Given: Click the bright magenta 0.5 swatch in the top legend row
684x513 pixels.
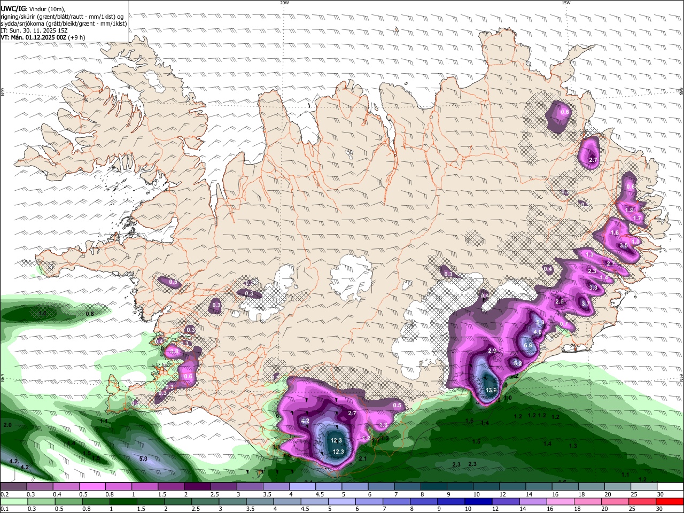Looking at the screenshot, I should point(92,487).
